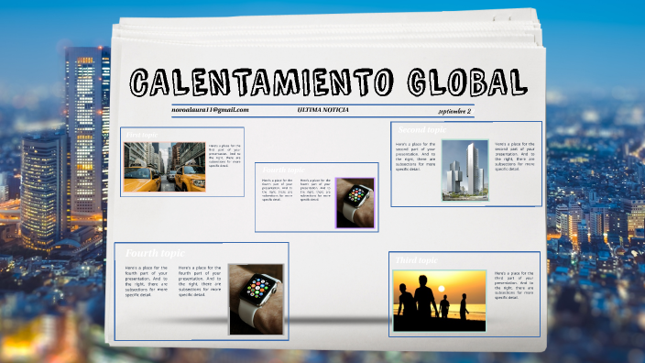Viewport: 645px width, 363px height.
Task: Click the yellow taxis street photo
Action: (x=165, y=167)
